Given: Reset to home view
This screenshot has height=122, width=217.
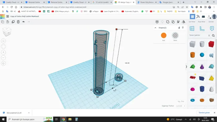Looking at the screenshot, I should pyautogui.click(x=3, y=41).
